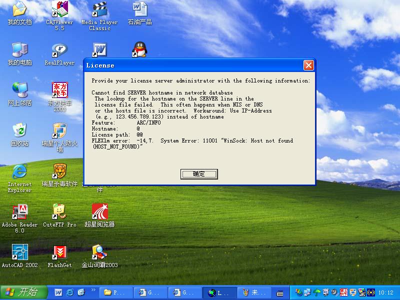Open the 开始 Start menu
The width and height of the screenshot is (400, 300).
(23, 292)
